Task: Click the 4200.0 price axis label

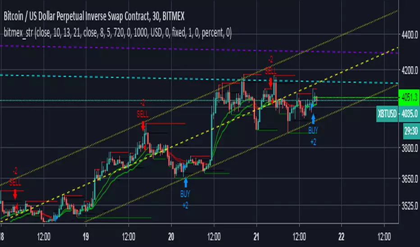Action: pos(410,71)
